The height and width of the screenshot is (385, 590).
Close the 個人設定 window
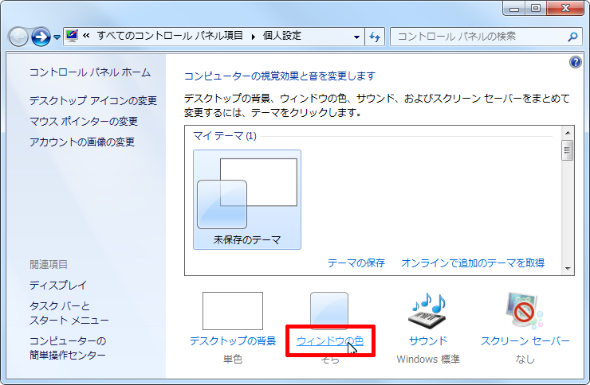565,8
